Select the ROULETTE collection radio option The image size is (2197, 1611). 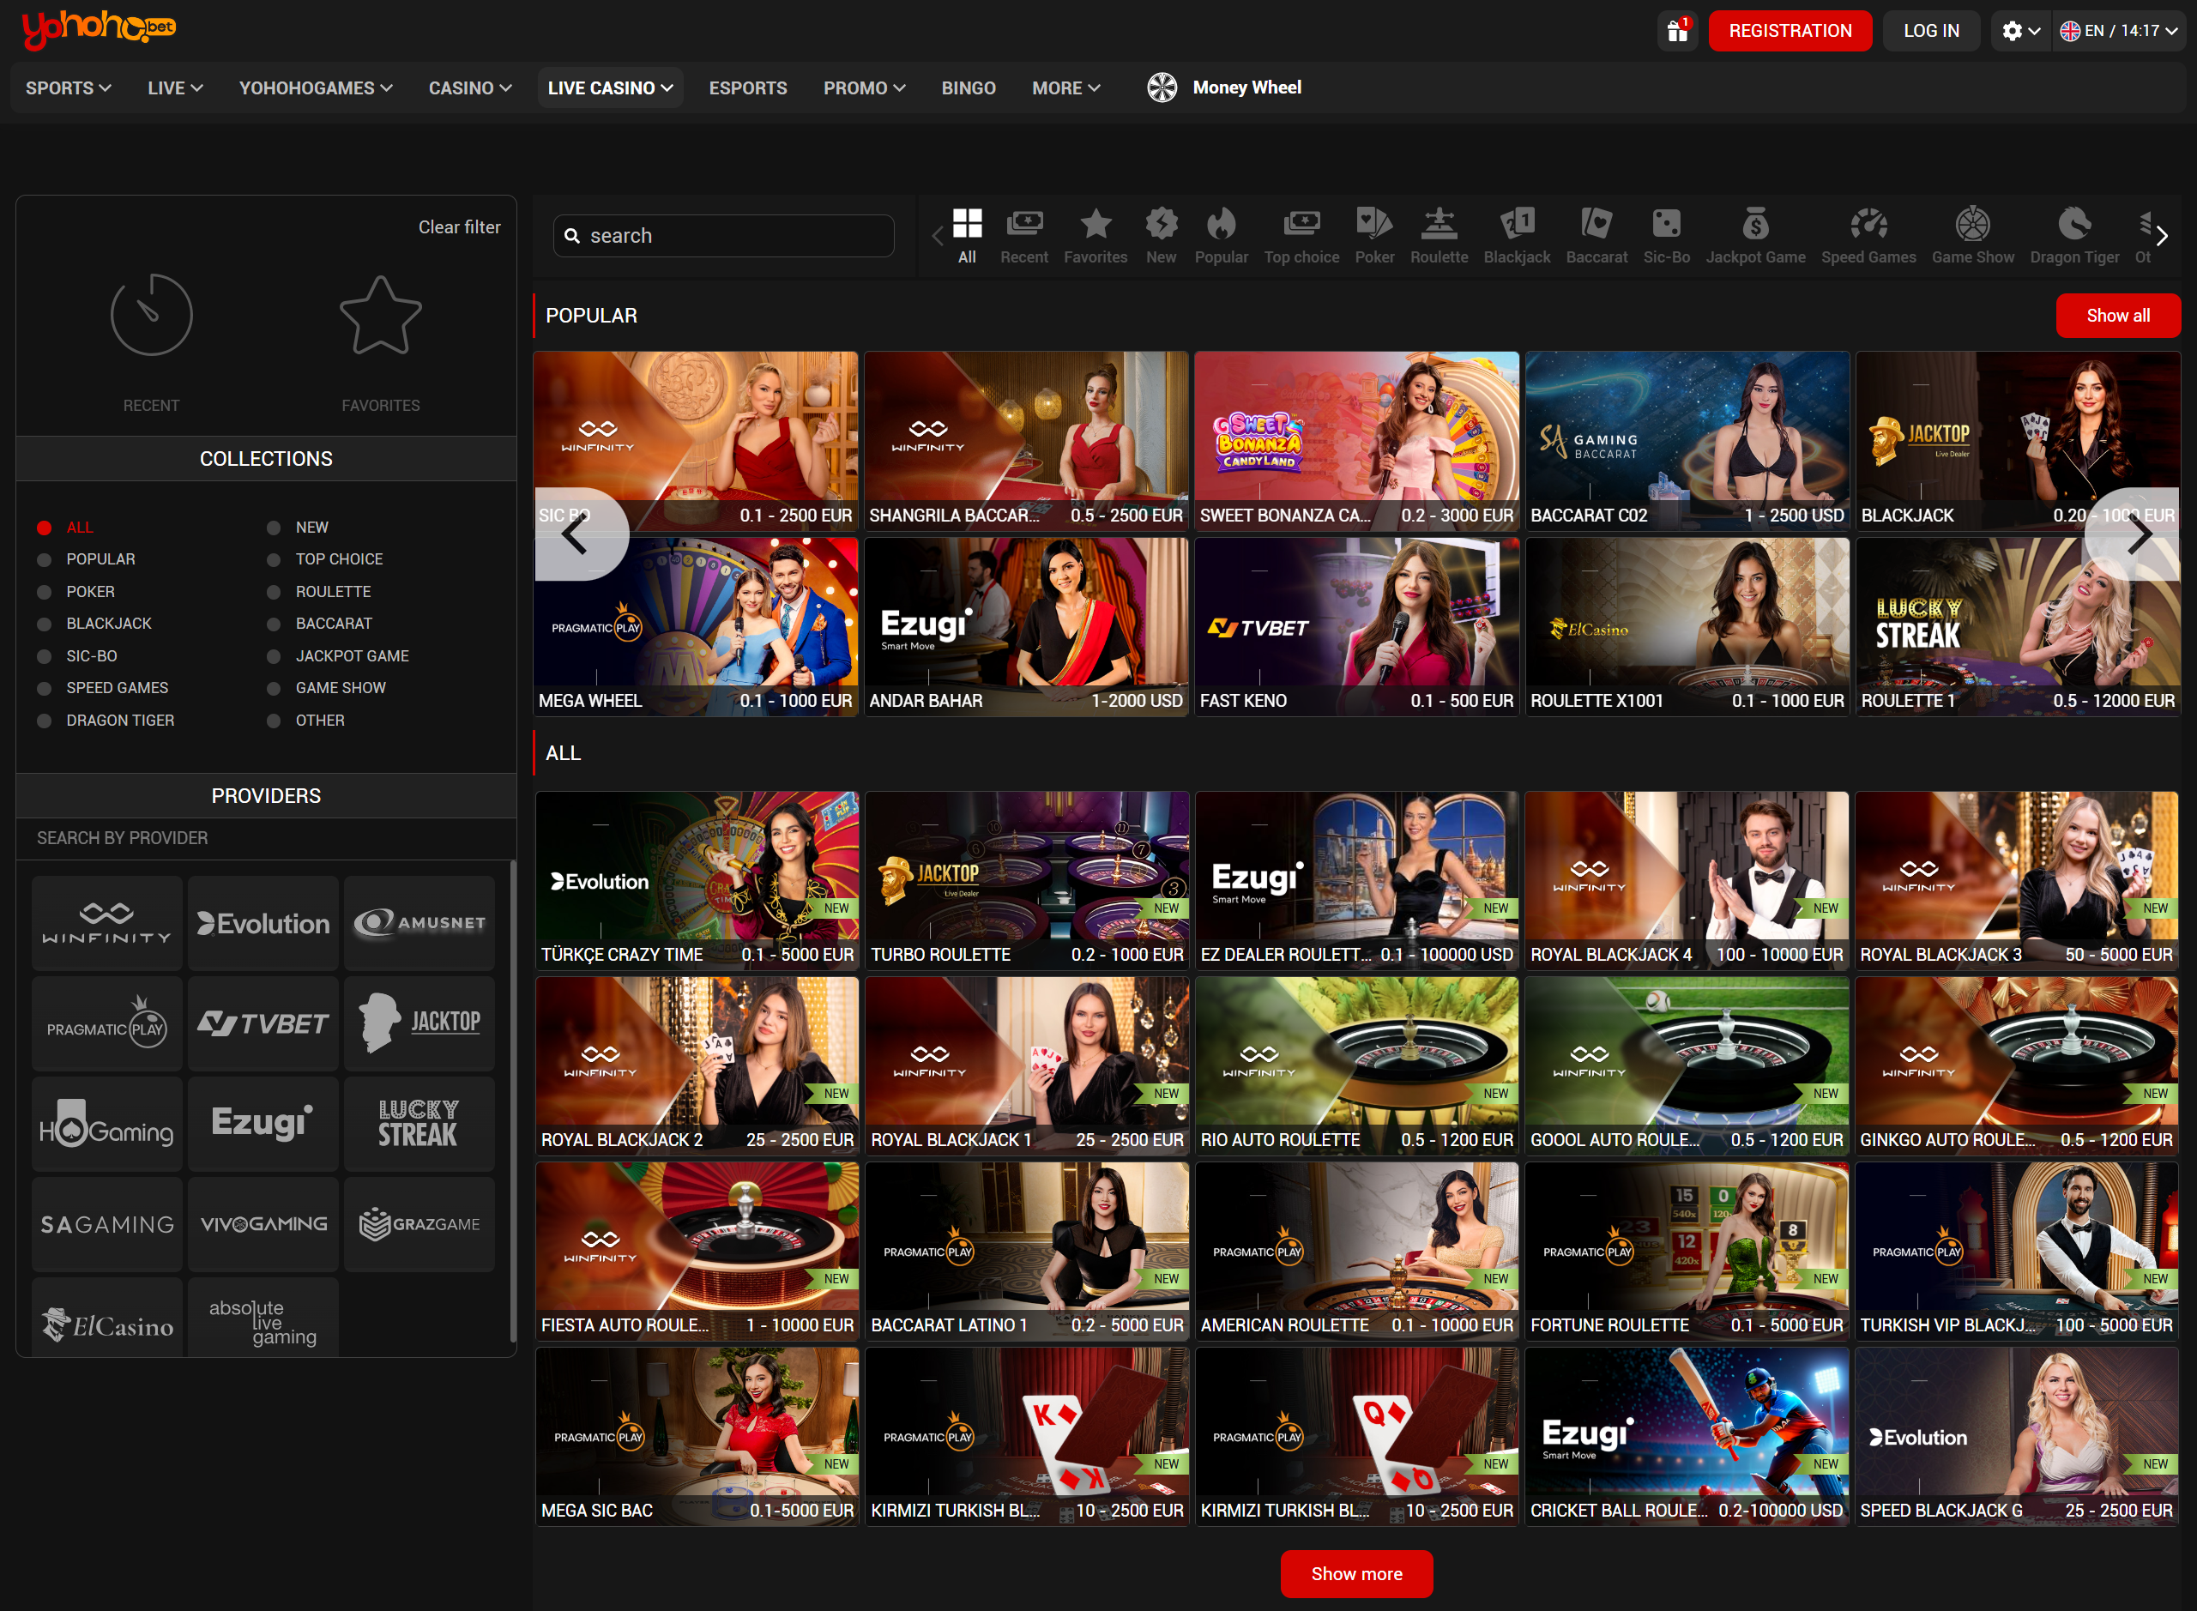pyautogui.click(x=274, y=592)
